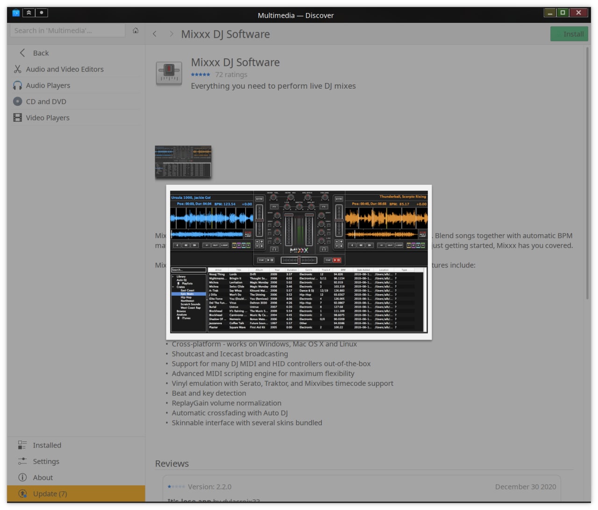This screenshot has width=598, height=510.
Task: Click the five-star rating of Mixxx
Action: [x=200, y=75]
